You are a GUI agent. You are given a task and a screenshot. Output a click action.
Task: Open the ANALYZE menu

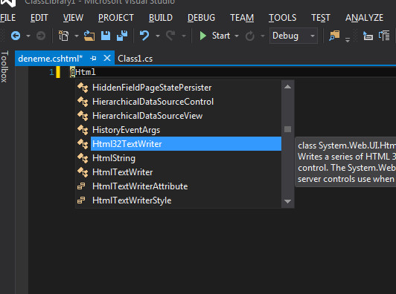(364, 18)
